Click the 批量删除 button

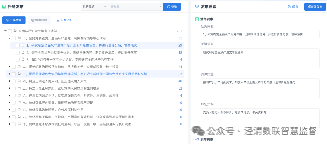click(39, 20)
